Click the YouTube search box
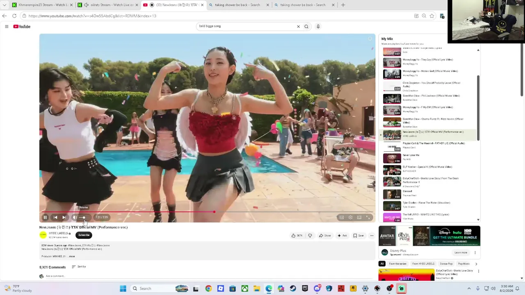This screenshot has width=525, height=295. coord(246,26)
